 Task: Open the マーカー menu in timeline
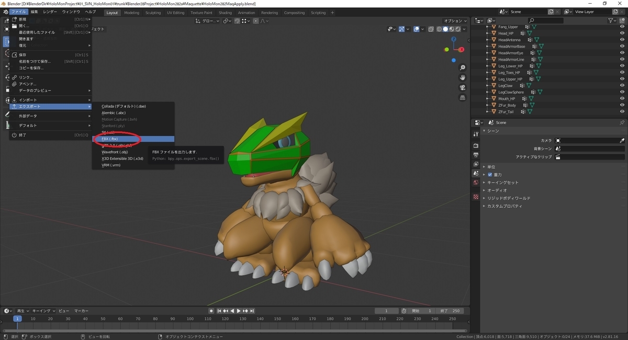tap(81, 311)
